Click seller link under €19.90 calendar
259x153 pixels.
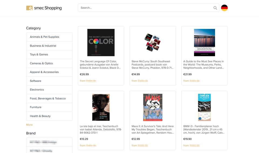click(x=192, y=145)
